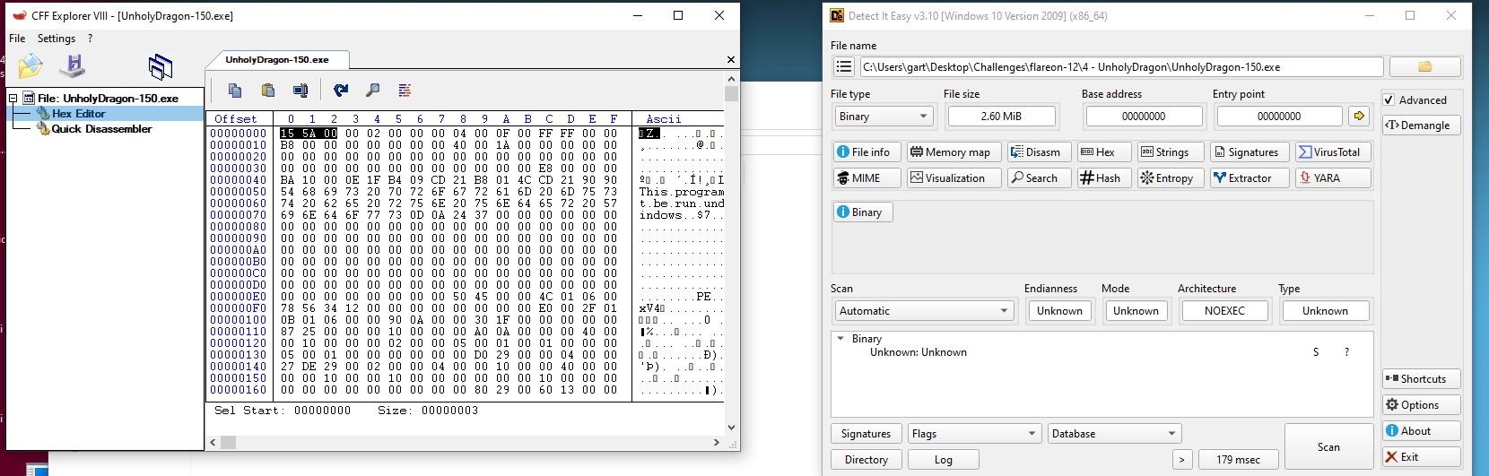Image resolution: width=1489 pixels, height=476 pixels.
Task: Open the About dialog
Action: click(1421, 430)
